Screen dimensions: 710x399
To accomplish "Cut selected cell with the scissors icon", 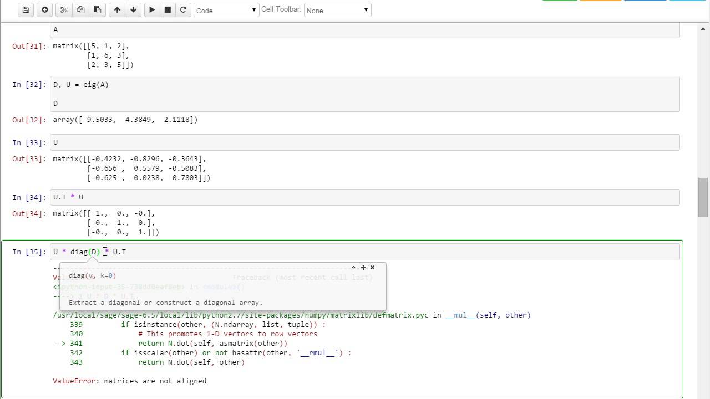I will pyautogui.click(x=64, y=10).
